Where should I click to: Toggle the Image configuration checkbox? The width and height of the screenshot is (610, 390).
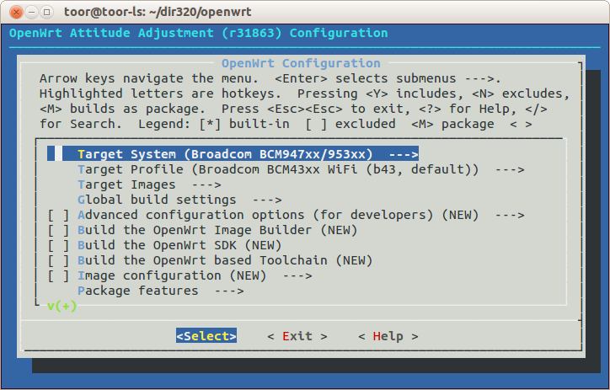58,275
